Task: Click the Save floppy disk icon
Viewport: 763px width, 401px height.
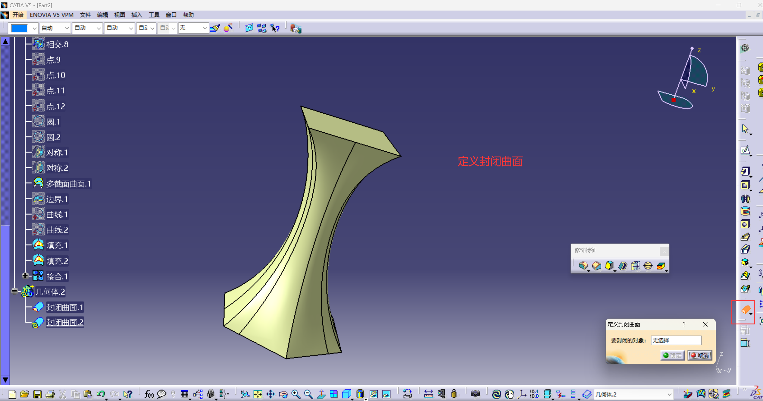Action: (37, 394)
